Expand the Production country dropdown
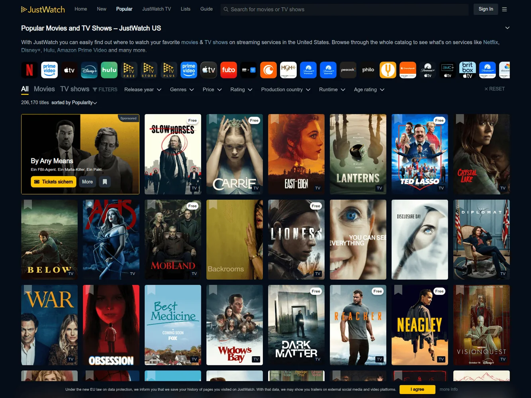The height and width of the screenshot is (398, 531). 286,90
